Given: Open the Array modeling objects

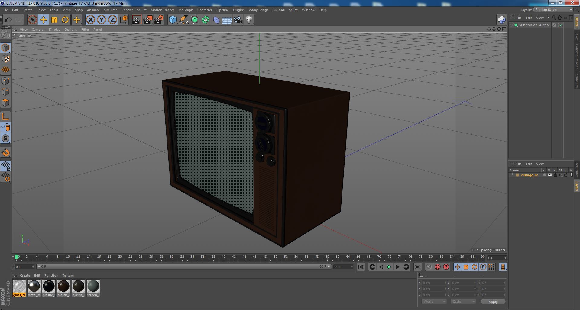Looking at the screenshot, I should pos(206,20).
